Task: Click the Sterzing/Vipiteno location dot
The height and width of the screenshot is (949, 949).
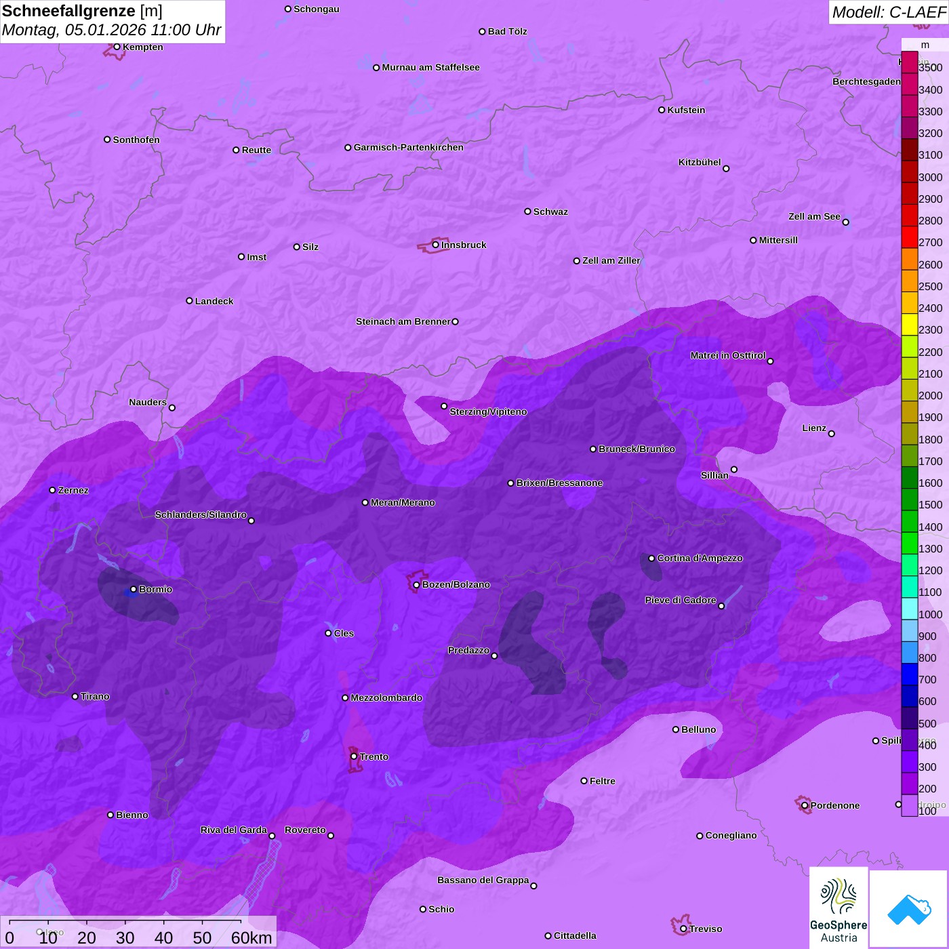Action: pos(444,406)
